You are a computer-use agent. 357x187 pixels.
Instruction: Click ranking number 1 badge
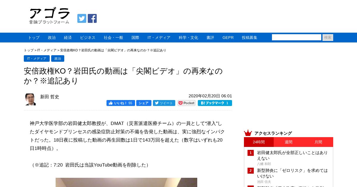point(250,153)
